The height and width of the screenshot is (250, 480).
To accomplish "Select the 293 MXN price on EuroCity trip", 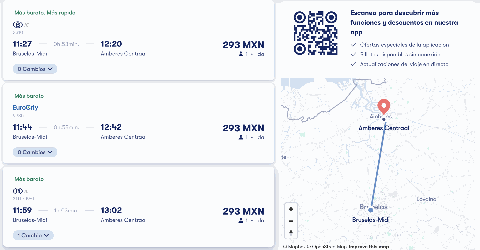I will pyautogui.click(x=243, y=128).
